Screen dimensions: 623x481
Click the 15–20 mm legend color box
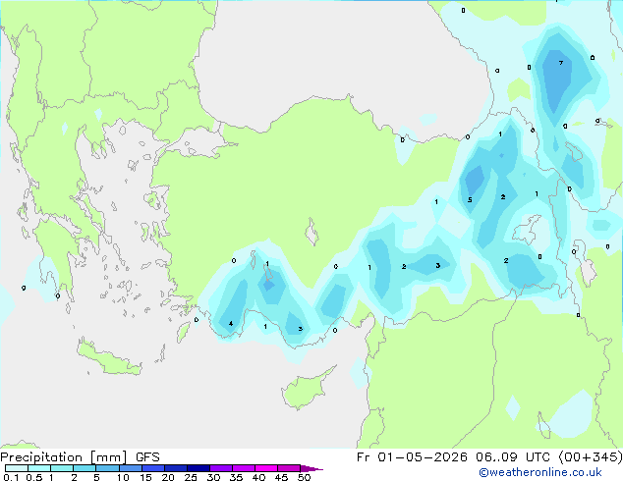tap(153, 468)
